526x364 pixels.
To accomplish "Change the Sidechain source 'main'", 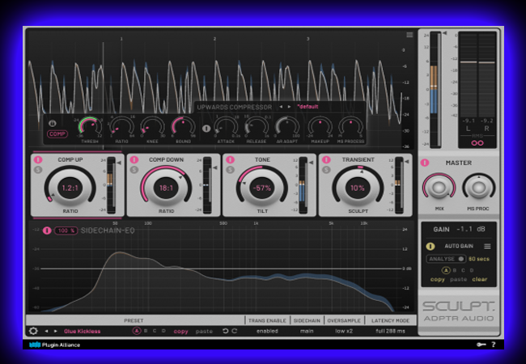I will click(x=307, y=331).
